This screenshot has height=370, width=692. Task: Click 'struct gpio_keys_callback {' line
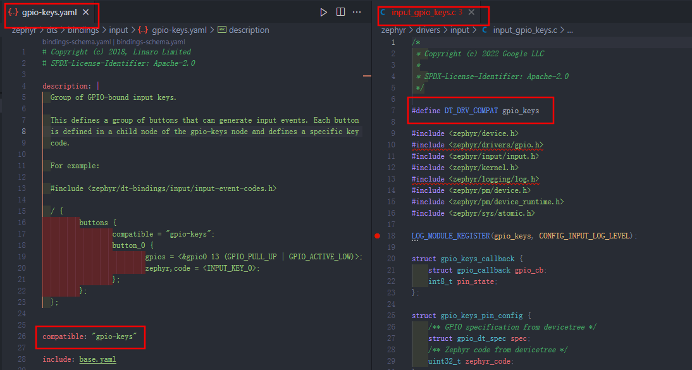pyautogui.click(x=467, y=259)
